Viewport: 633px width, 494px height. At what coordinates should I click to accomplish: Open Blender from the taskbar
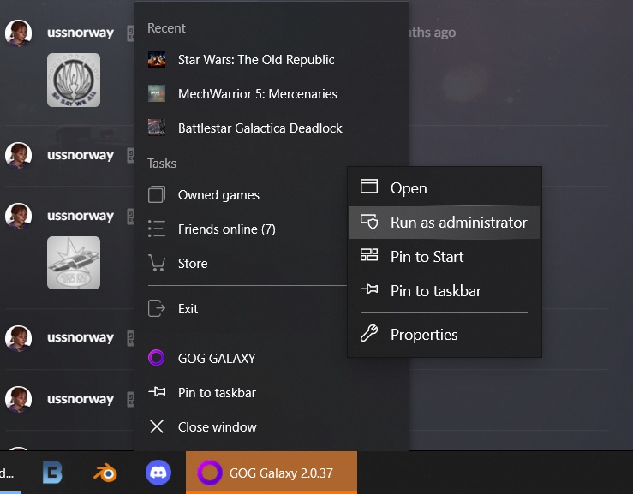[x=105, y=473]
